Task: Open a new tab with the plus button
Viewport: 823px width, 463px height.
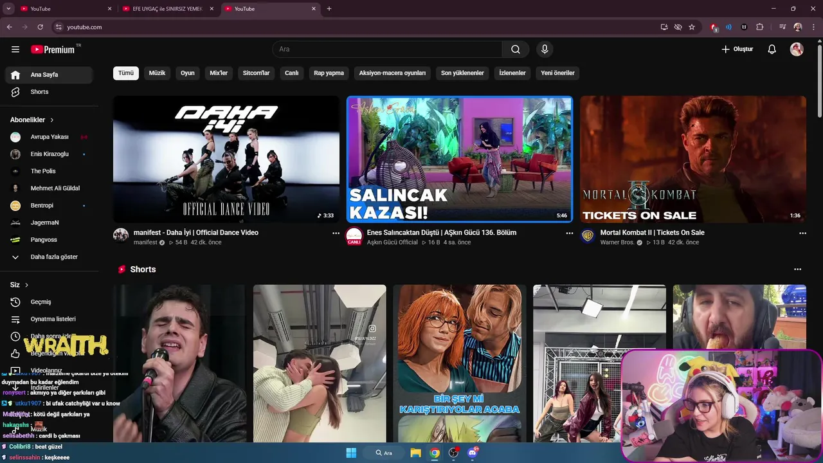Action: [329, 8]
